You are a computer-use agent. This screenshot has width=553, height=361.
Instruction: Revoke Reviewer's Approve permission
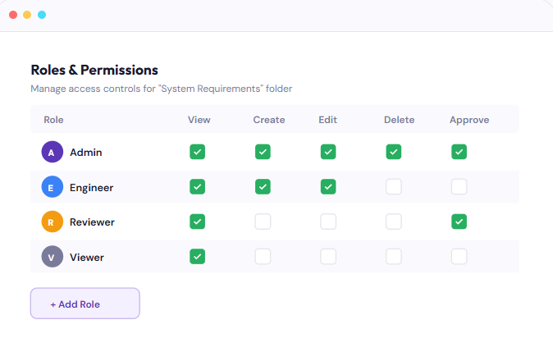pos(459,222)
